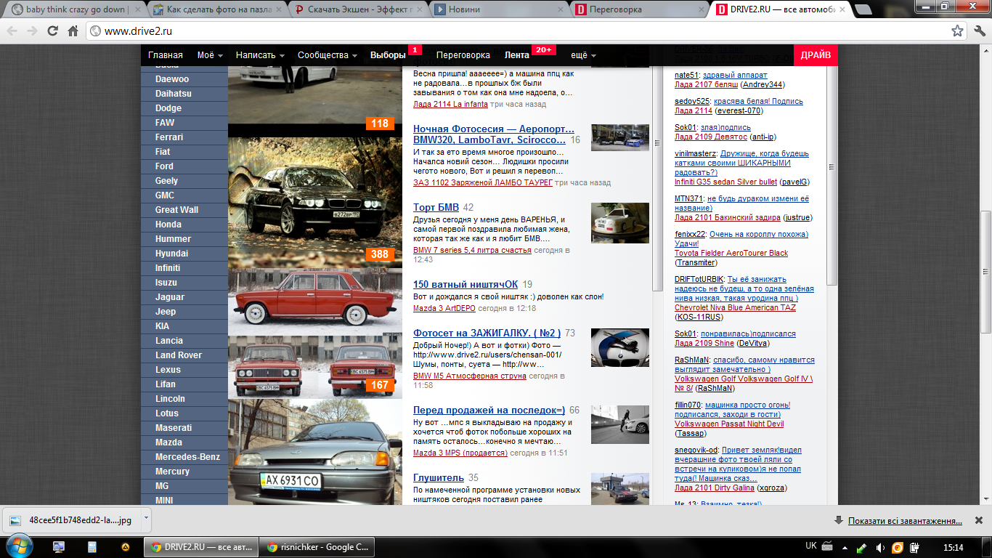Select Ferrari in the brand list
This screenshot has height=558, width=992.
pos(184,137)
